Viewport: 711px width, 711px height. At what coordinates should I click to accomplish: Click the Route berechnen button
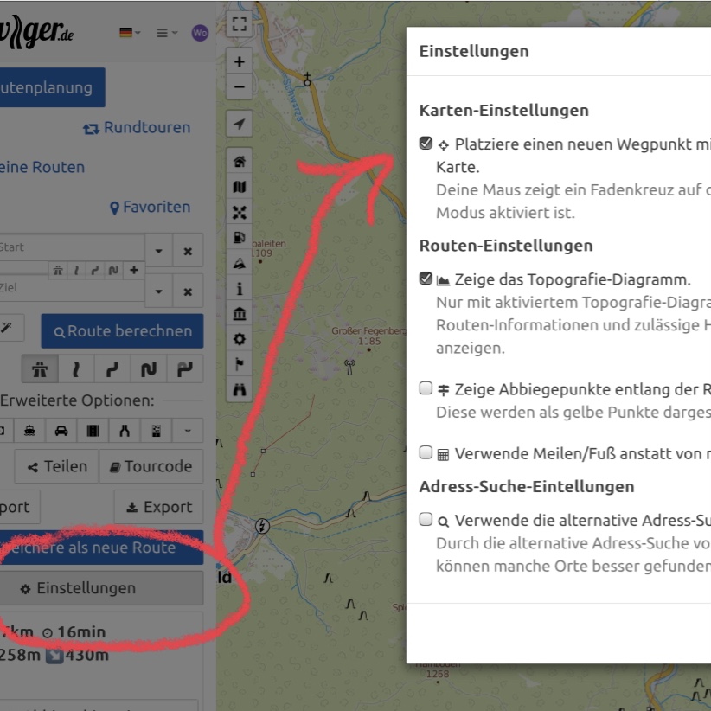coord(122,331)
